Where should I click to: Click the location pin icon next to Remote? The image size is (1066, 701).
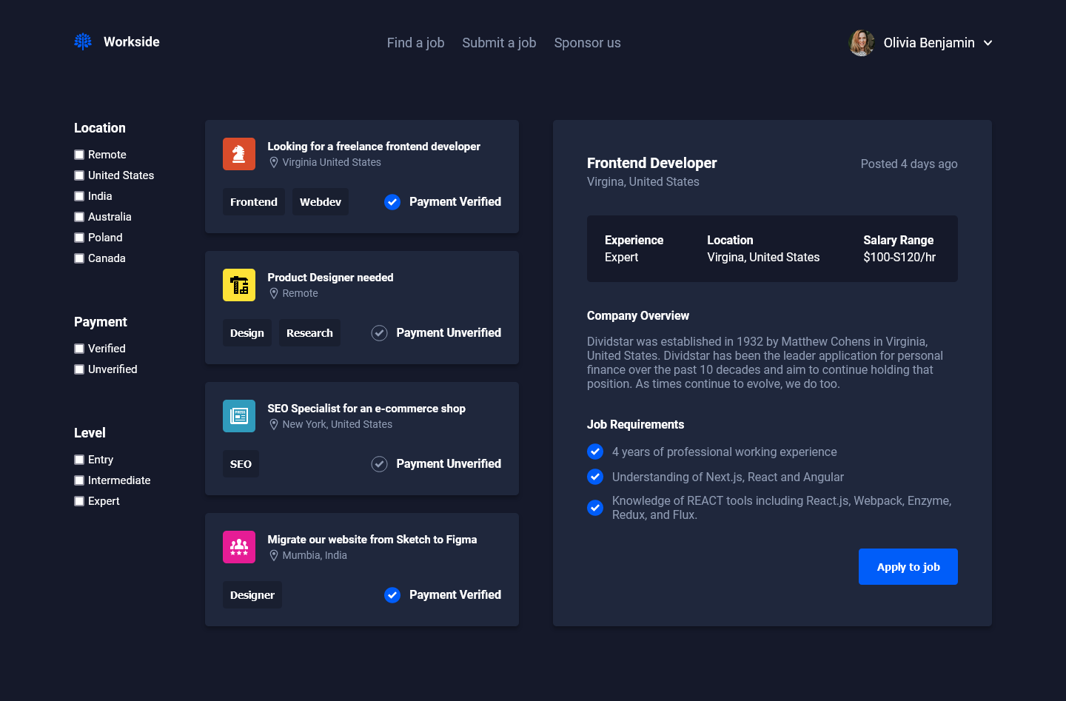[x=274, y=293]
